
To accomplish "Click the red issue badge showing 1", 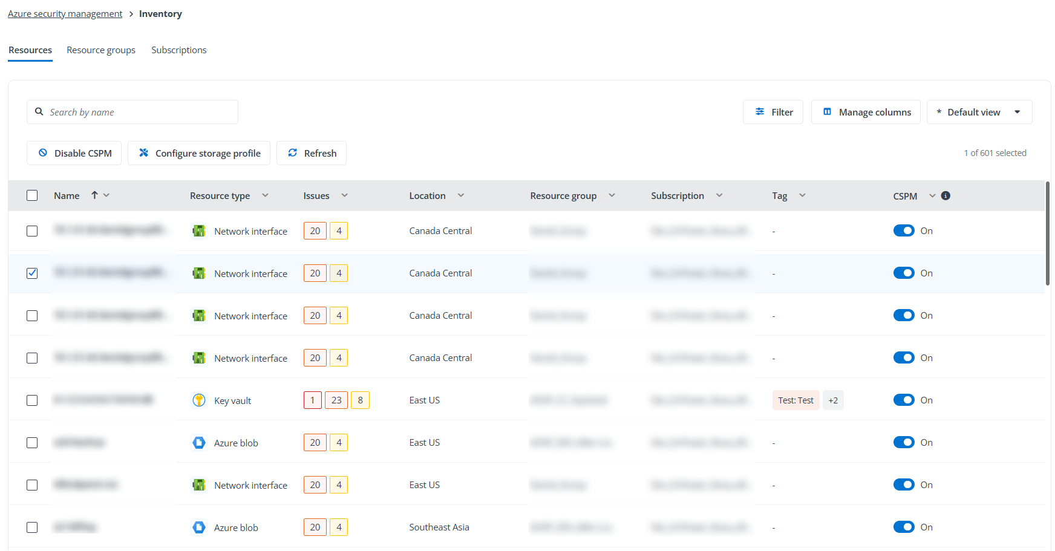I will pyautogui.click(x=312, y=400).
